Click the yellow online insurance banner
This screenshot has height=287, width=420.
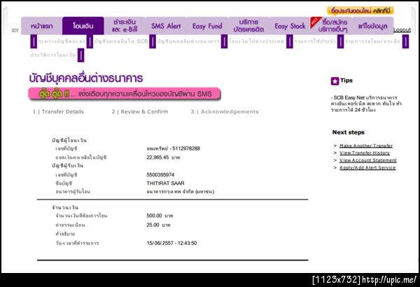point(360,10)
